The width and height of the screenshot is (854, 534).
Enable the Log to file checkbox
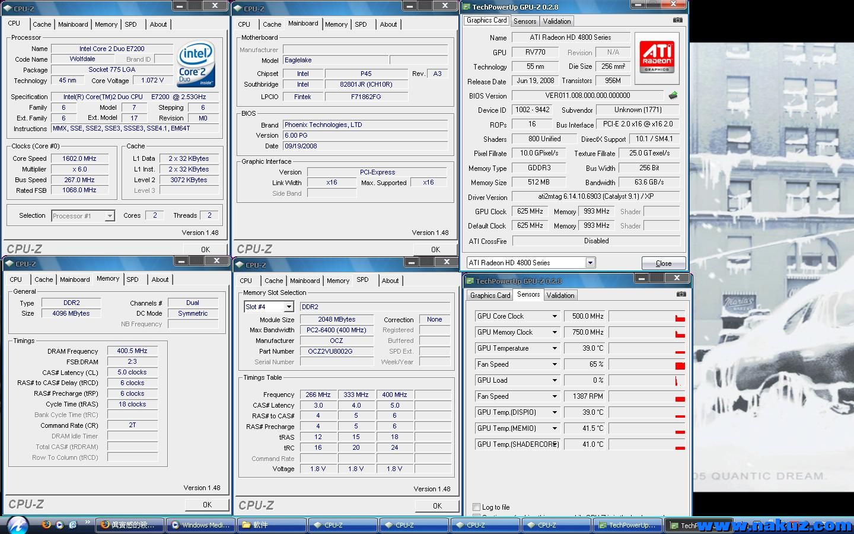[476, 507]
